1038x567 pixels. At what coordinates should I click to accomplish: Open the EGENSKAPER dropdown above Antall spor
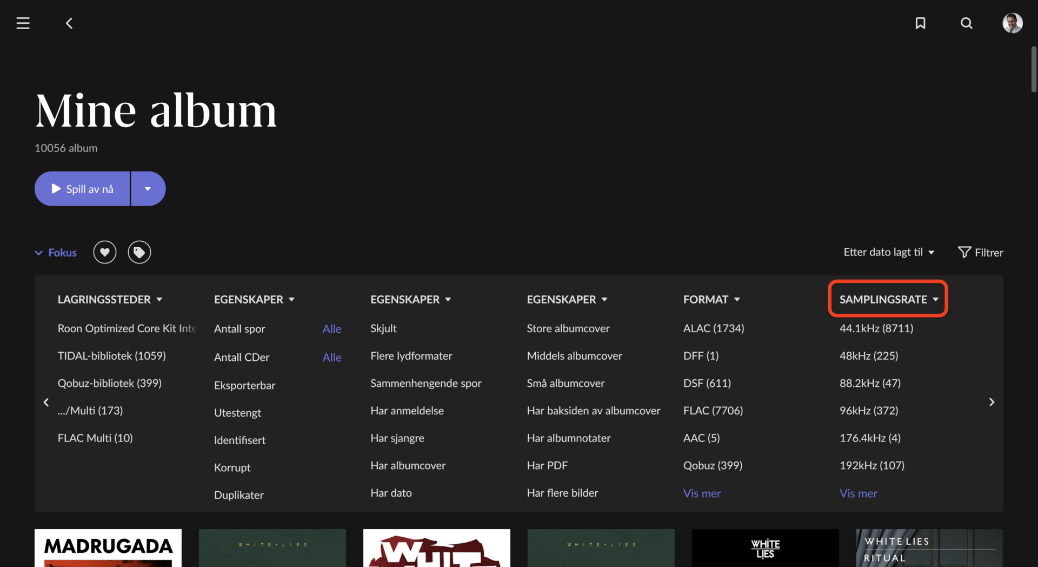255,299
